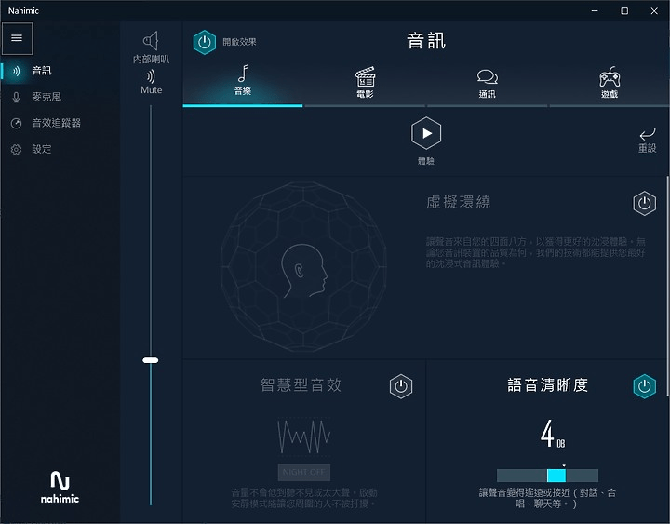Enable the 虛擬環繞 virtual surround toggle
The width and height of the screenshot is (670, 524).
[644, 204]
